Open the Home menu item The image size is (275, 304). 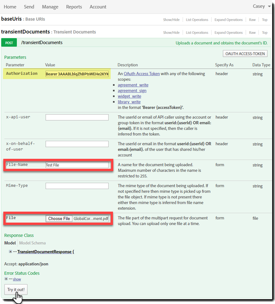point(10,7)
